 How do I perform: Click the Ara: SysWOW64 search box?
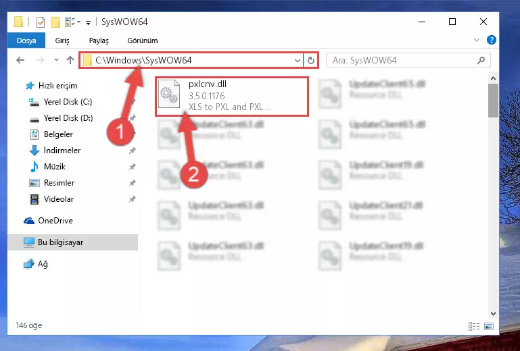click(408, 60)
